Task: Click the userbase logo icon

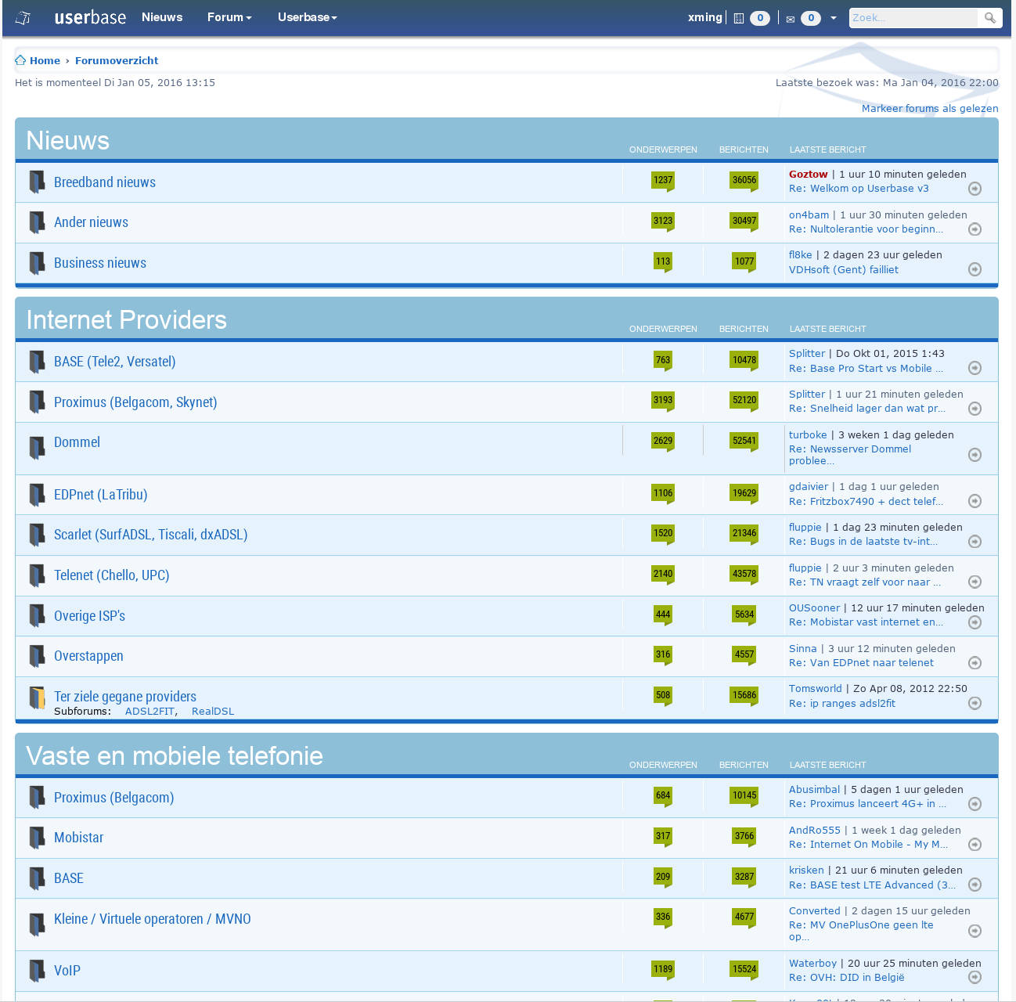Action: (x=23, y=17)
